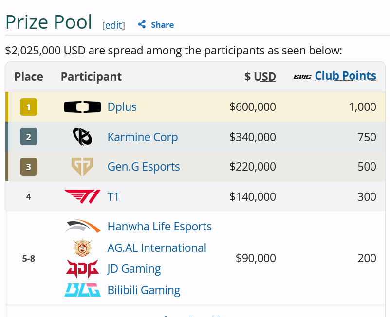Click the USD abbreviation in column header
This screenshot has width=390, height=317.
pyautogui.click(x=265, y=77)
